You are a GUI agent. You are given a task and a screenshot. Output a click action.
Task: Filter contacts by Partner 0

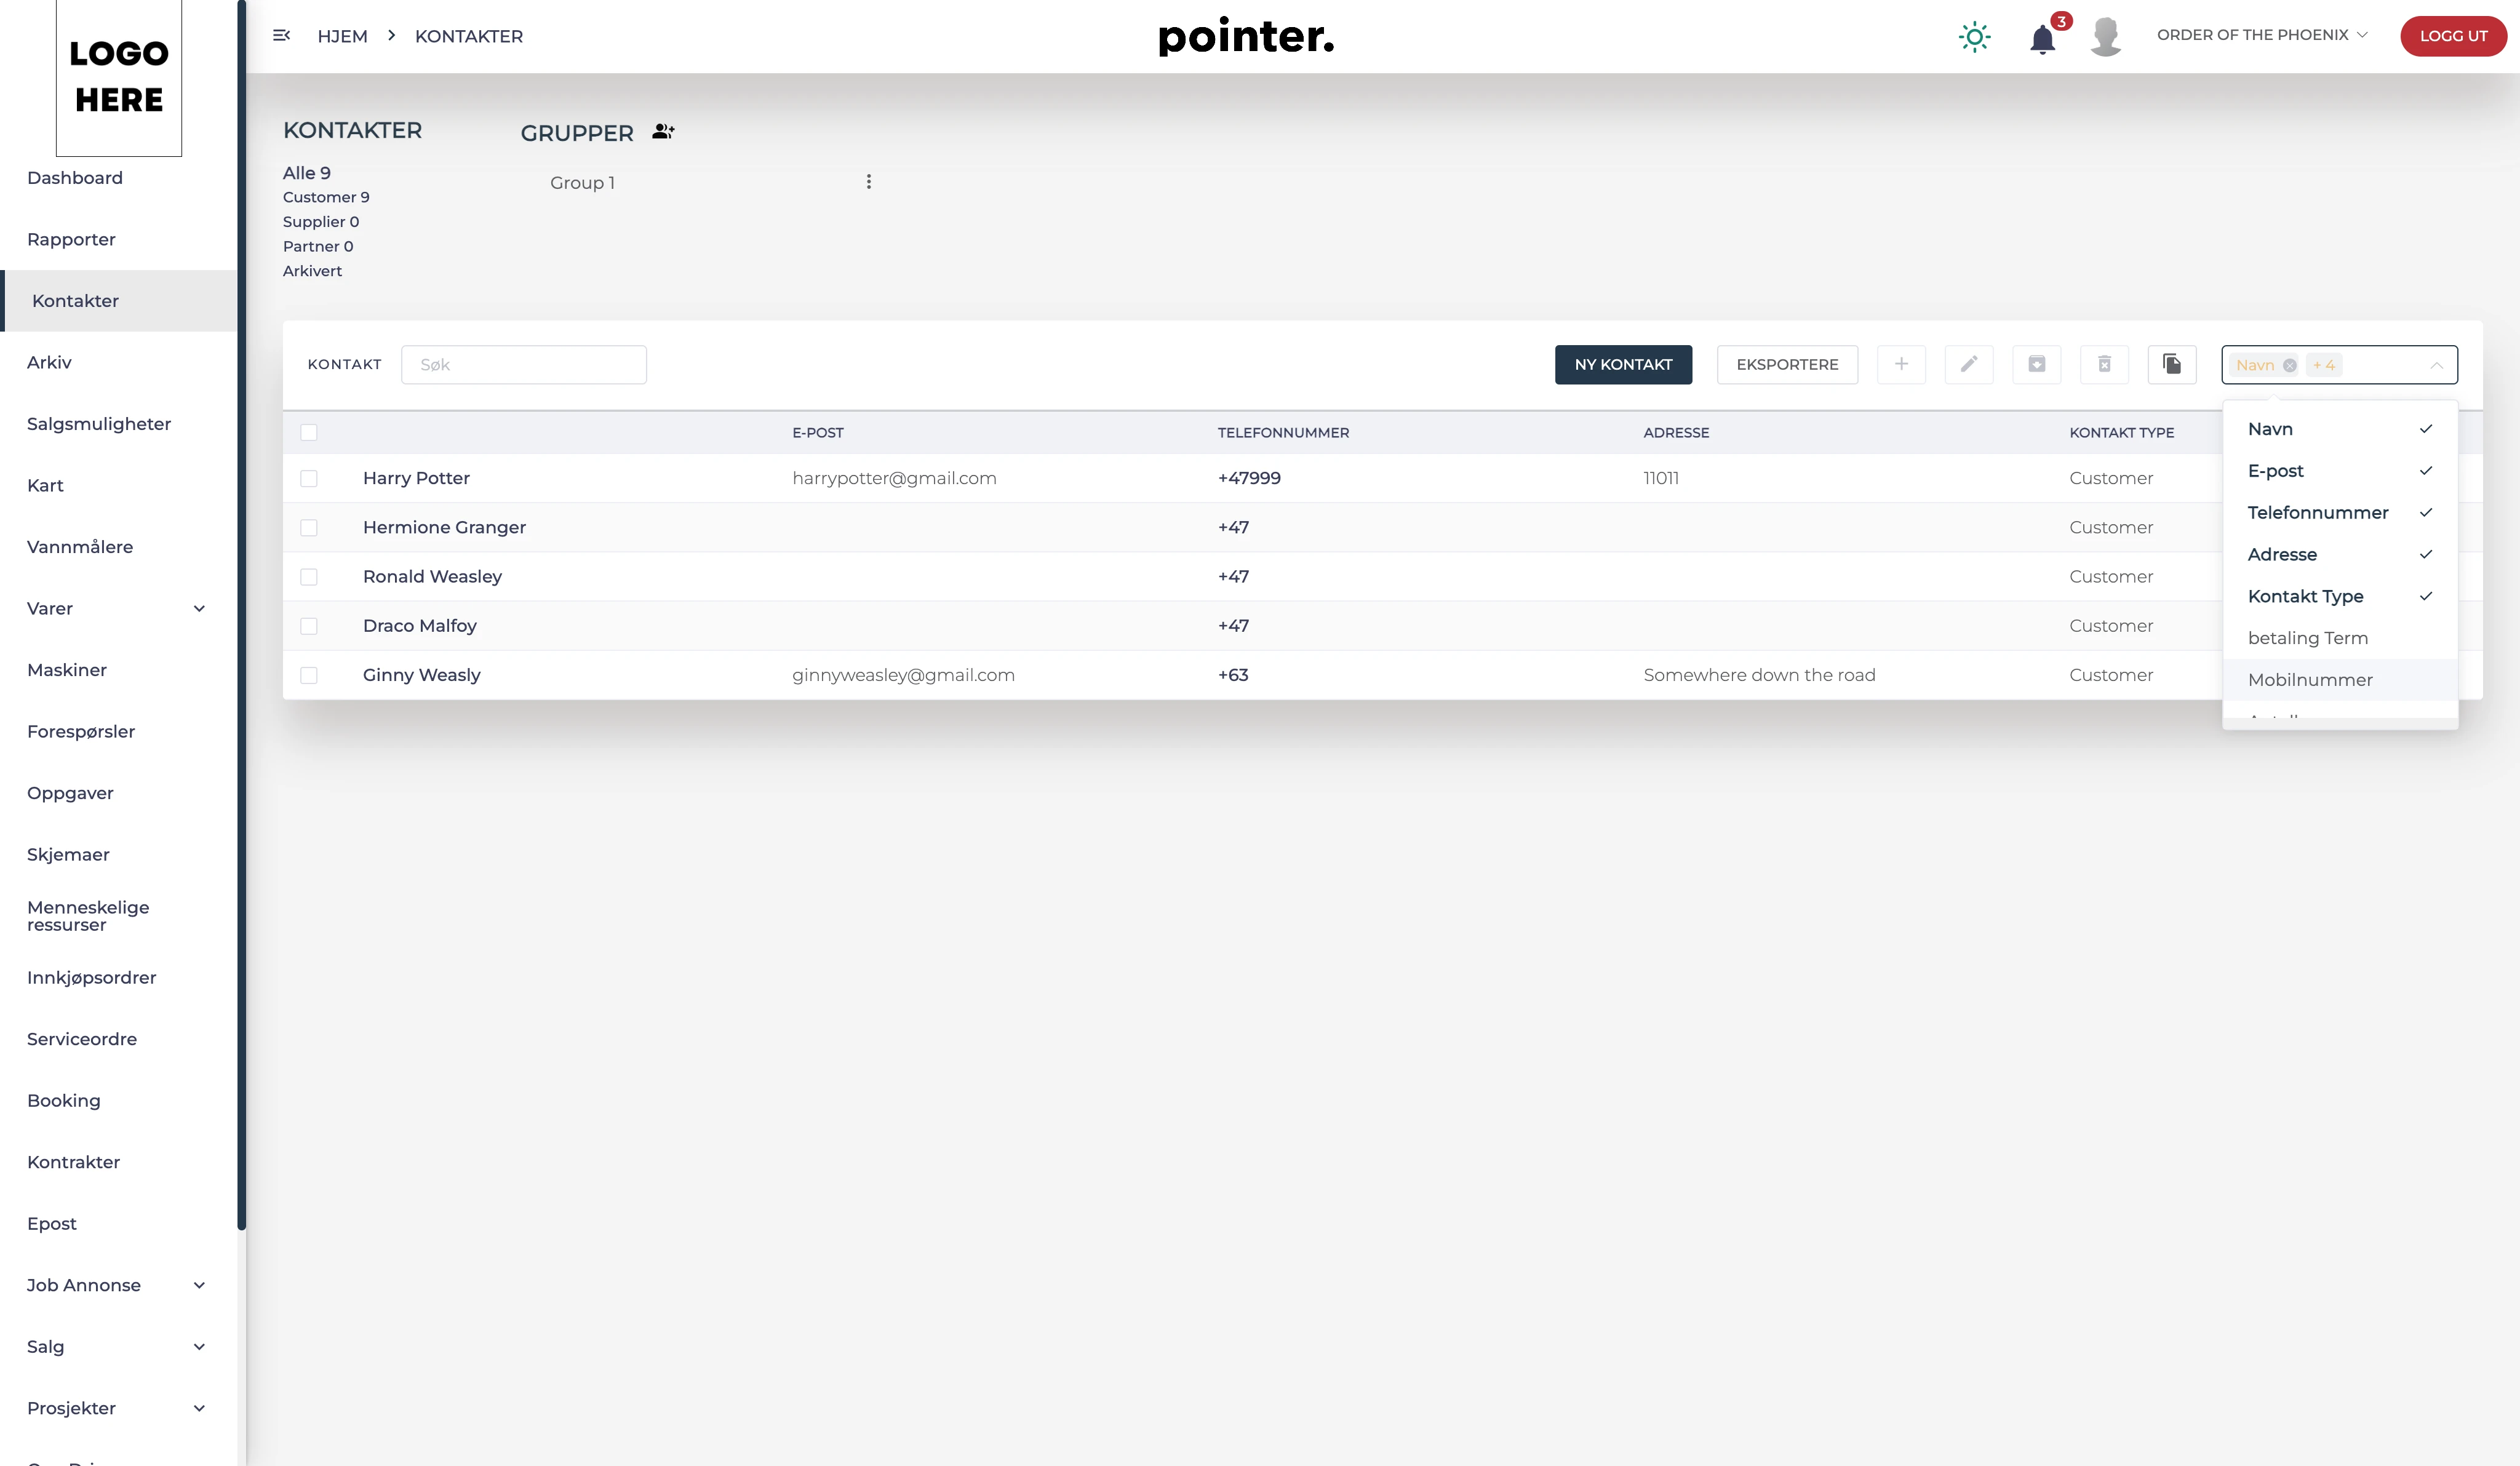(x=318, y=246)
